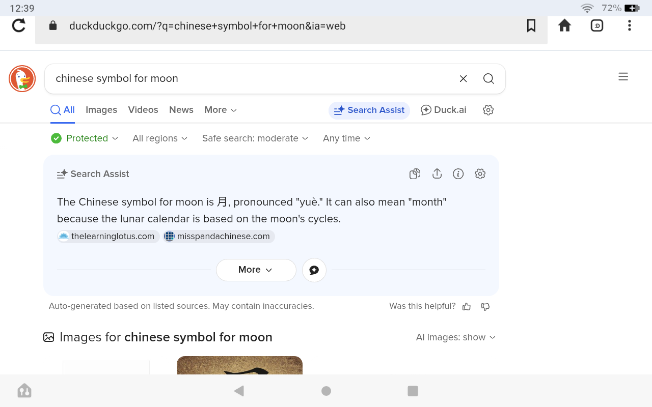Give thumbs up to the answer
Image resolution: width=652 pixels, height=407 pixels.
tap(467, 306)
